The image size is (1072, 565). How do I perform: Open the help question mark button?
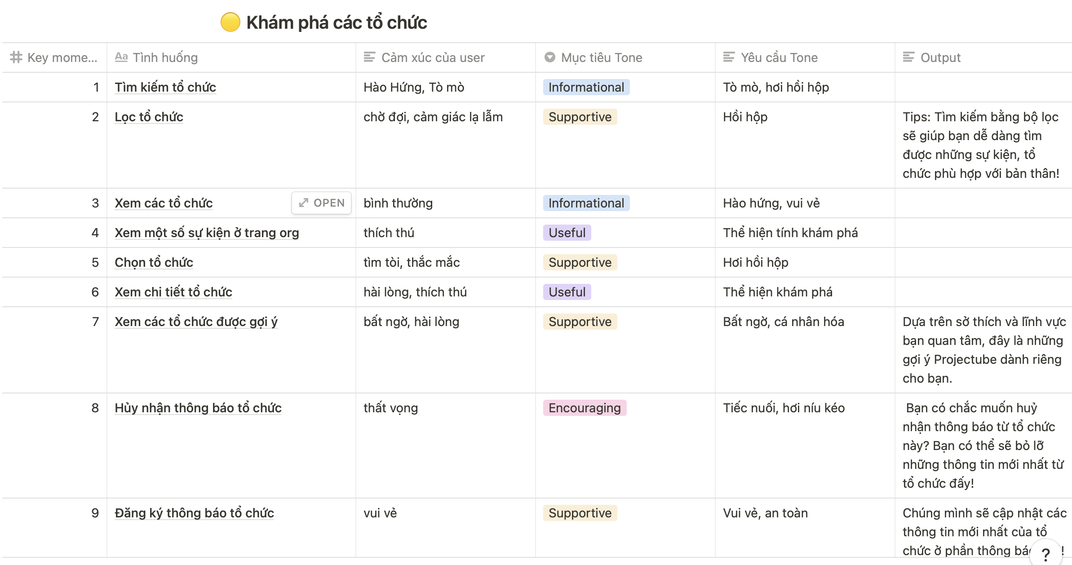tap(1045, 554)
